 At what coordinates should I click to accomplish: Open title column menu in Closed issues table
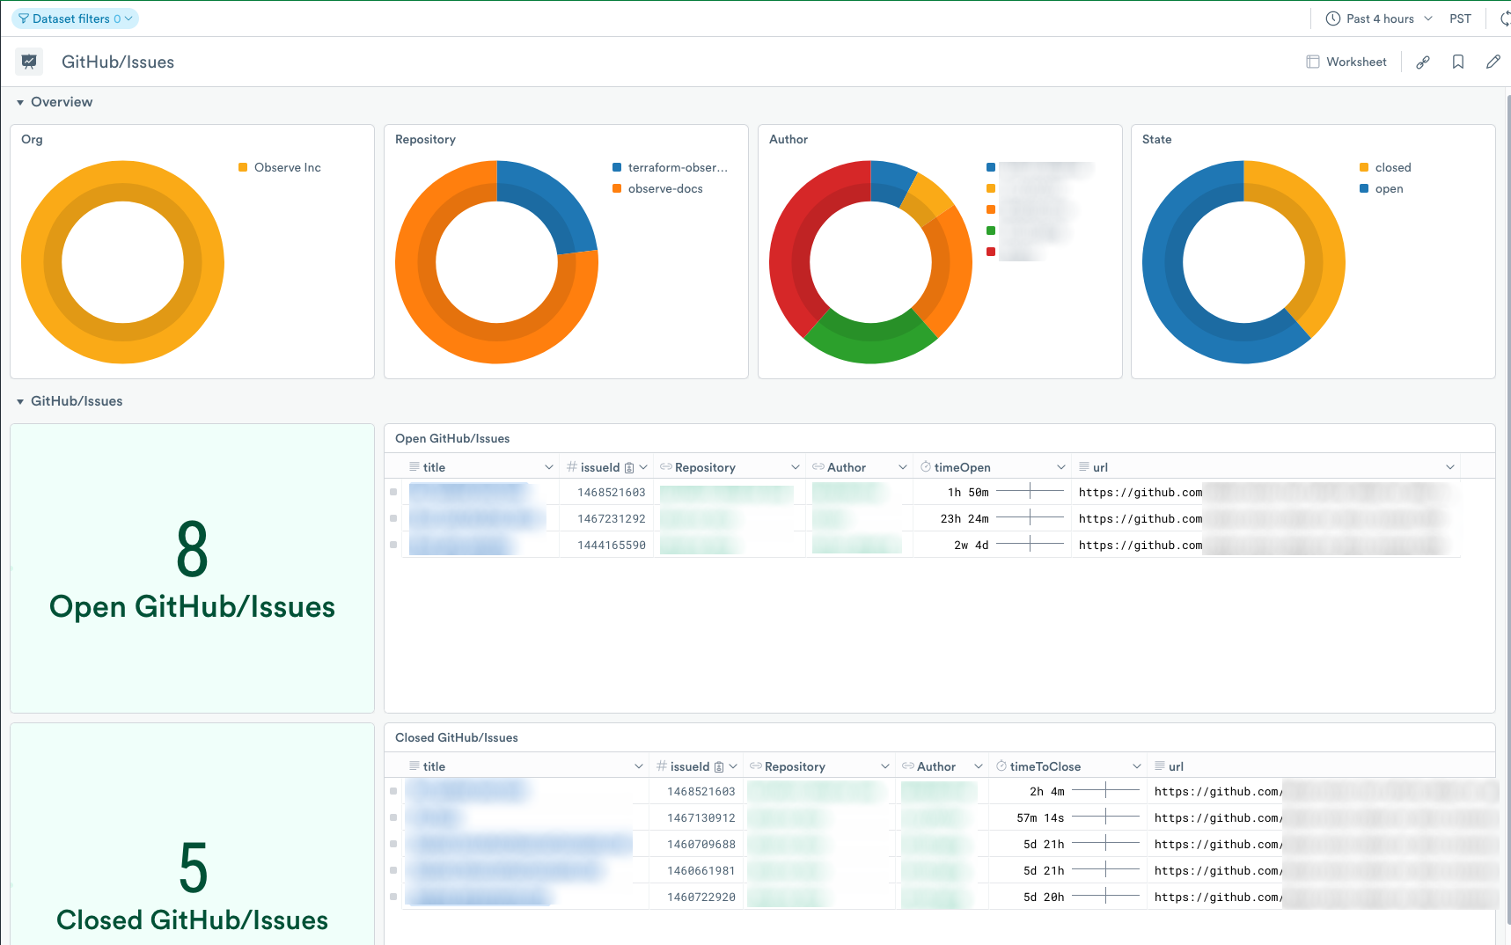click(639, 766)
